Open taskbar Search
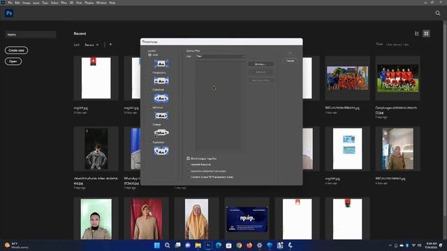This screenshot has height=251, width=447. point(168,245)
